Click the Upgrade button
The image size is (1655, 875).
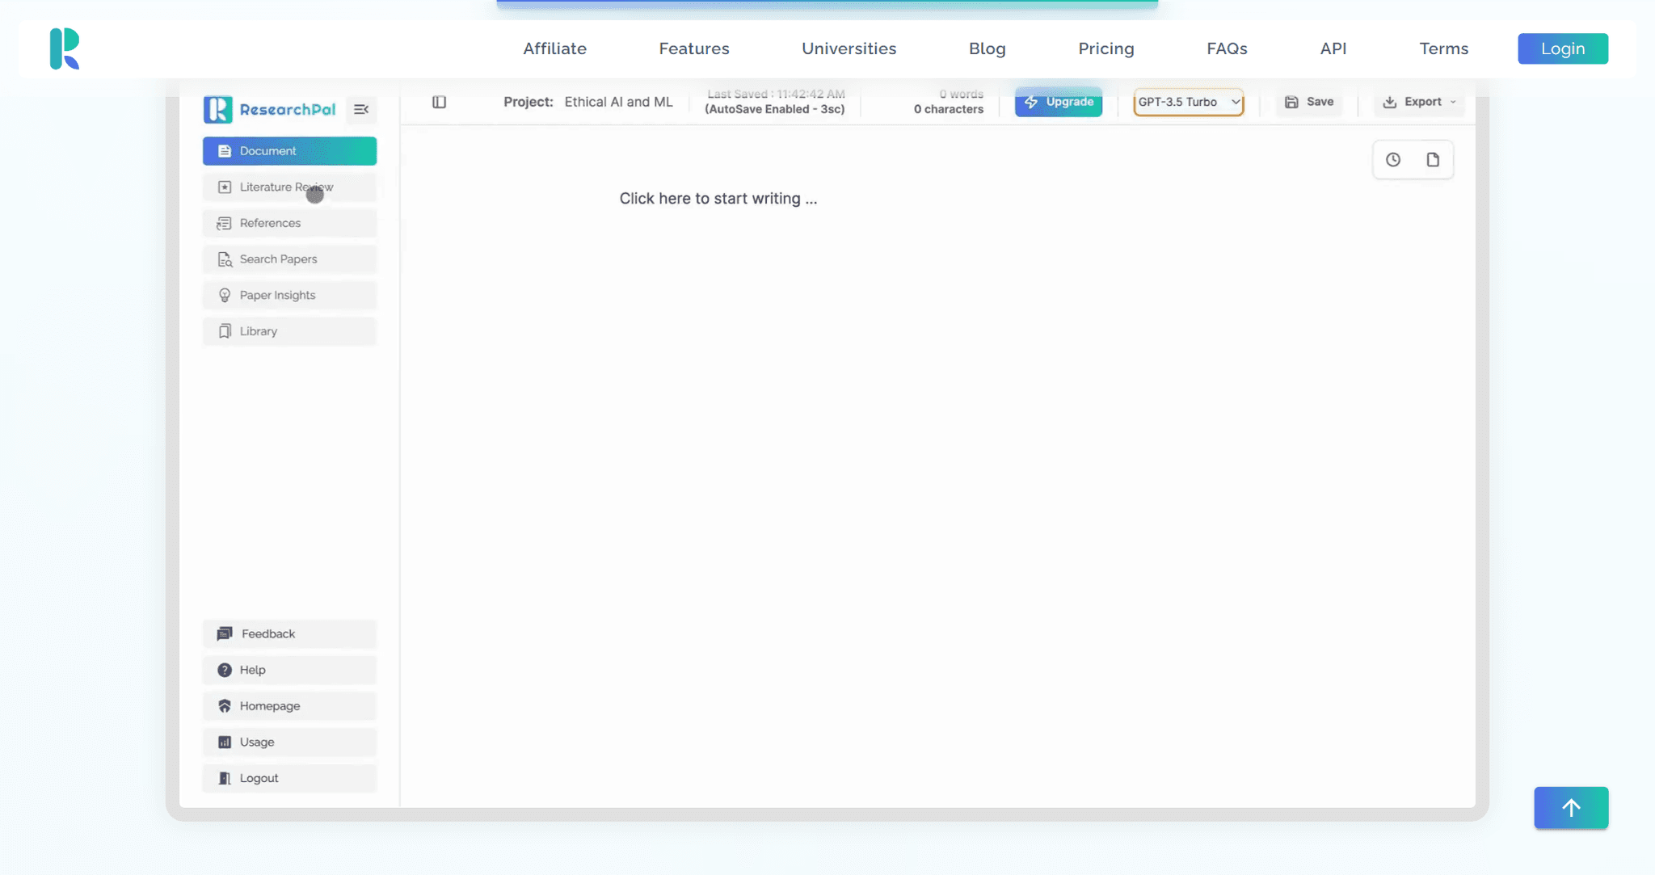[1059, 102]
